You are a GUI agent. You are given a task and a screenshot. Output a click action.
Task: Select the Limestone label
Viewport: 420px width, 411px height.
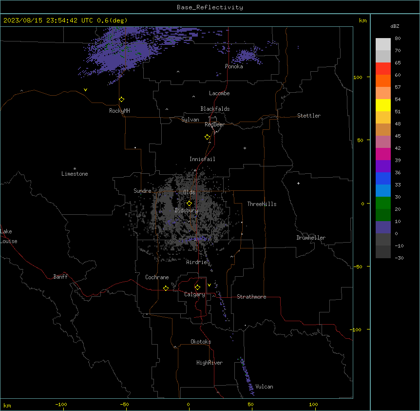75,174
